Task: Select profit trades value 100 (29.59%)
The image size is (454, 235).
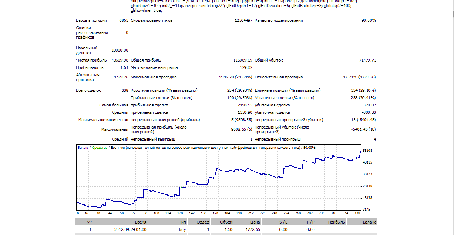Action: click(240, 98)
